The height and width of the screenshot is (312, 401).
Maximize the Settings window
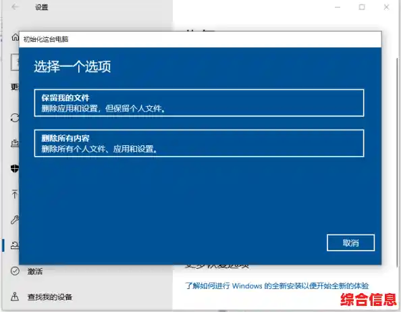pos(362,7)
